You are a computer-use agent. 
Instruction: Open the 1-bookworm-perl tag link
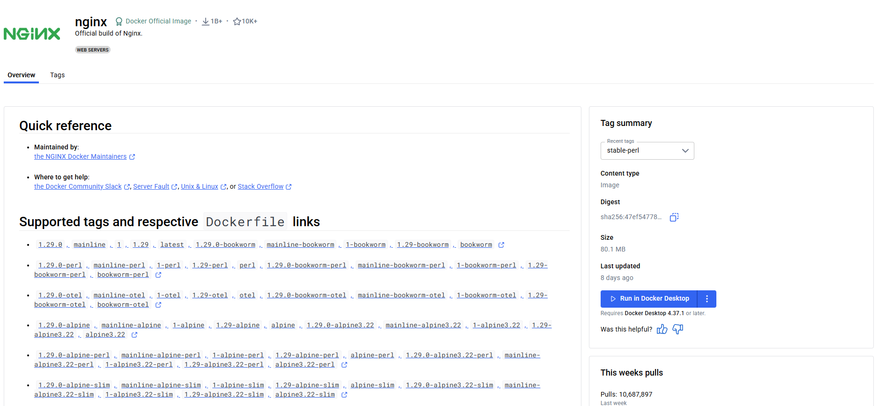(486, 265)
